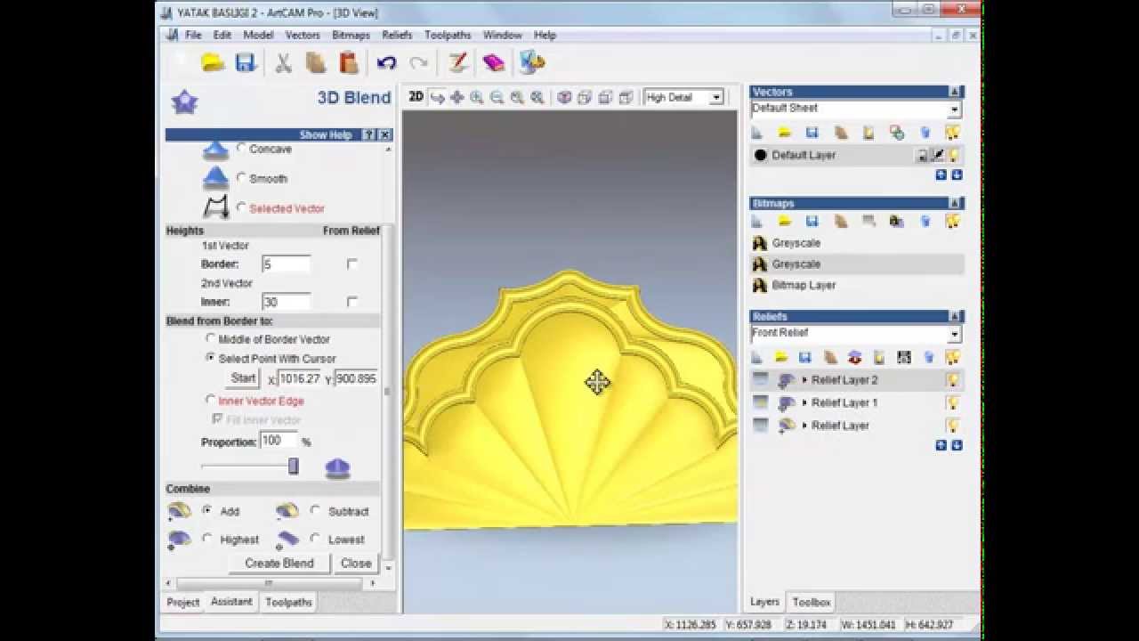The height and width of the screenshot is (641, 1139).
Task: Open the High Detail dropdown
Action: (716, 98)
